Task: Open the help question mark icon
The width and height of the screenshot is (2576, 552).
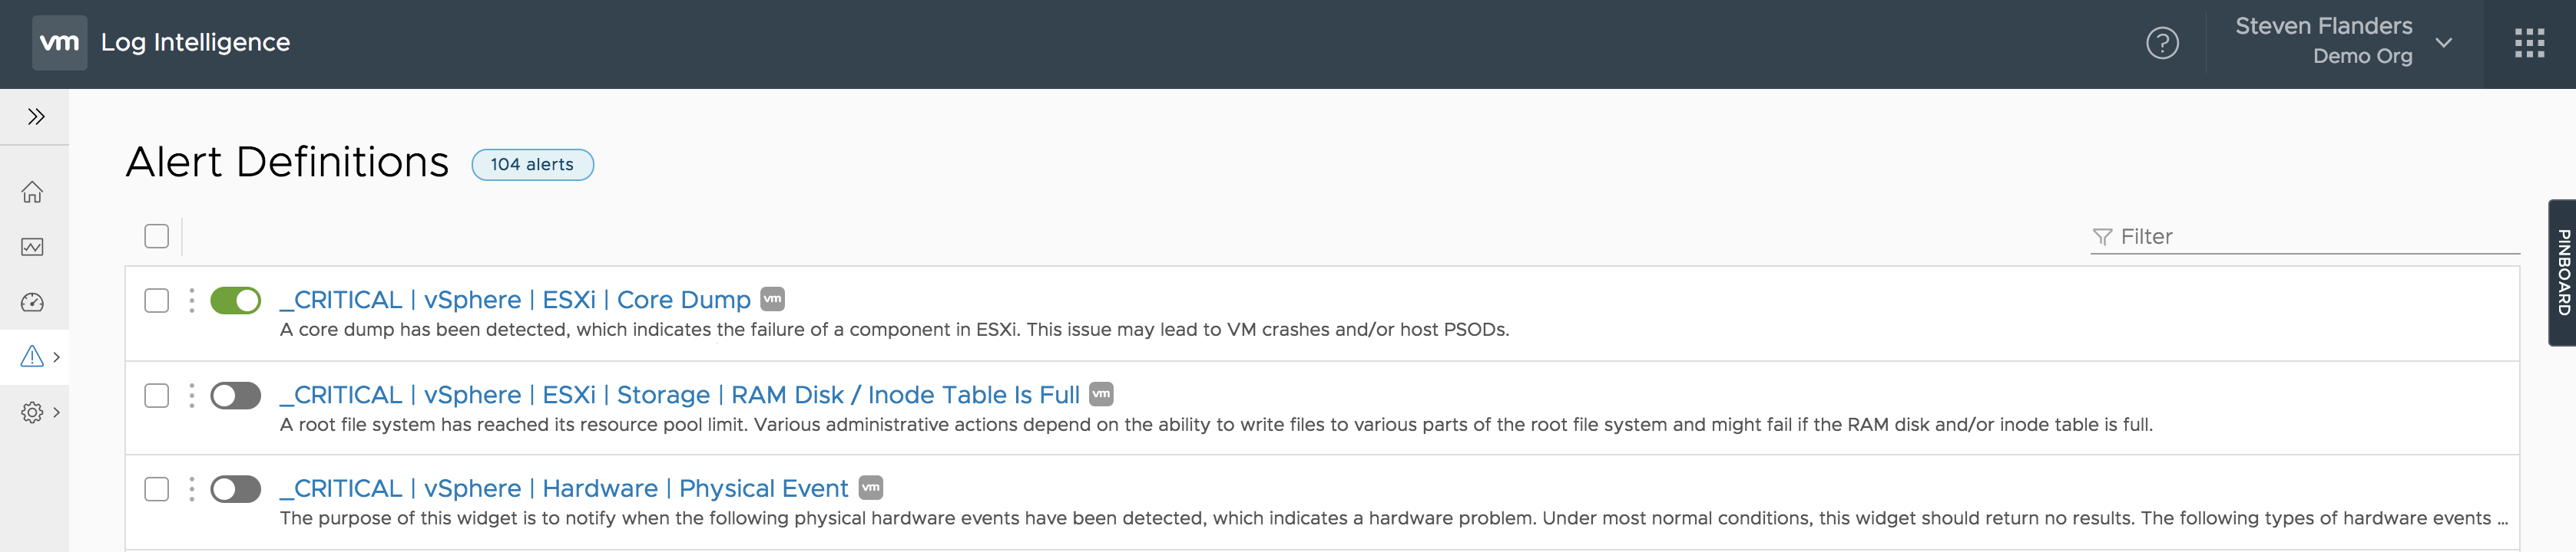Action: (x=2162, y=43)
